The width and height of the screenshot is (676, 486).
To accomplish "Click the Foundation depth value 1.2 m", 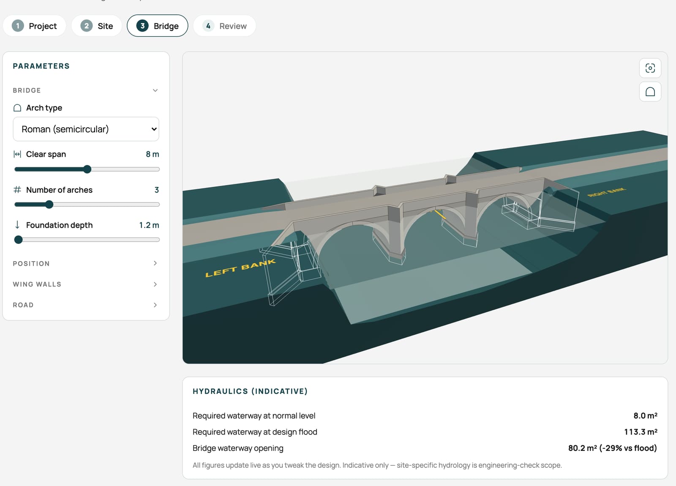I will (x=149, y=225).
